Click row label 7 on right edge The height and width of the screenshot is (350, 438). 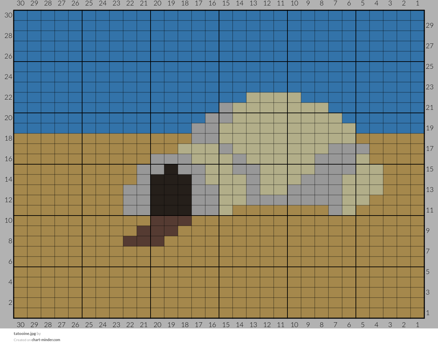428,251
